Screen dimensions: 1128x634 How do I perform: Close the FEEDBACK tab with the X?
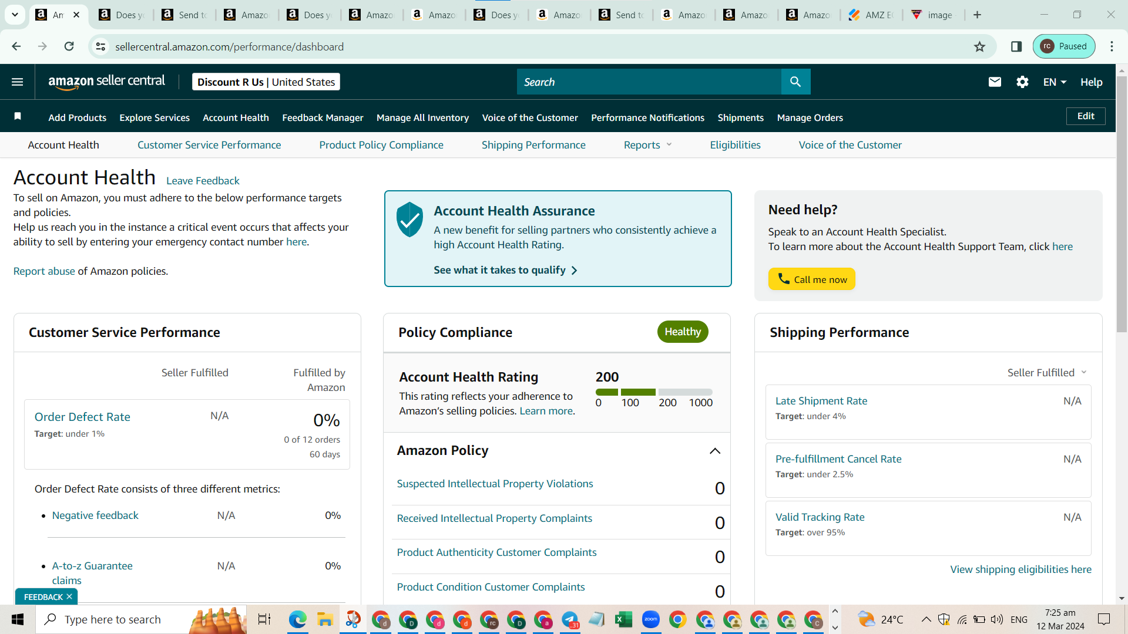(69, 596)
